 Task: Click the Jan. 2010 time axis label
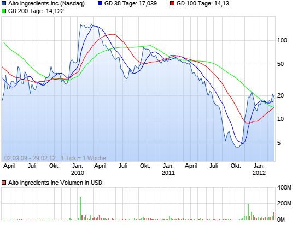78,169
